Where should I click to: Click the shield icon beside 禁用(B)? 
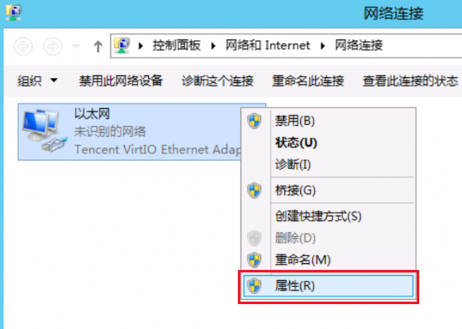254,121
